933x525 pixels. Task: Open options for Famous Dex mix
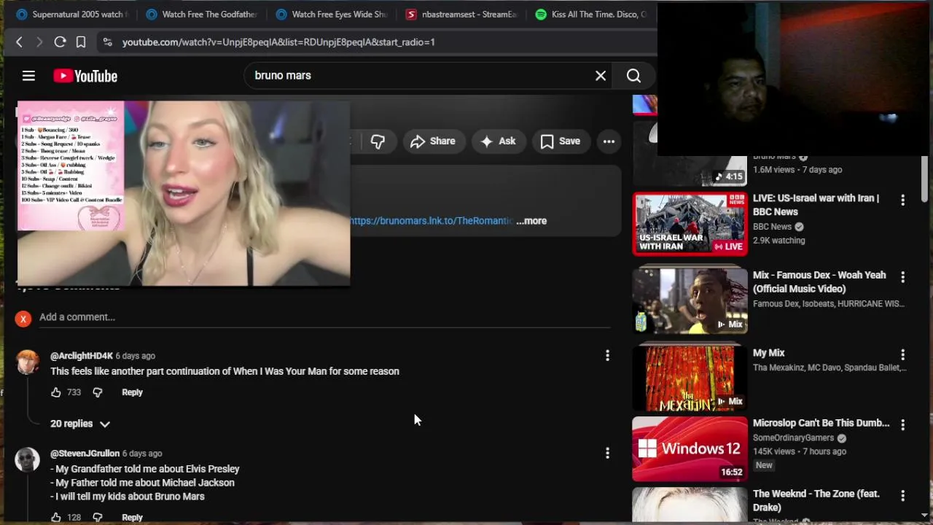tap(902, 277)
